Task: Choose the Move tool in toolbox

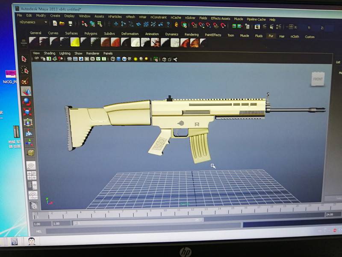Action: click(x=26, y=91)
